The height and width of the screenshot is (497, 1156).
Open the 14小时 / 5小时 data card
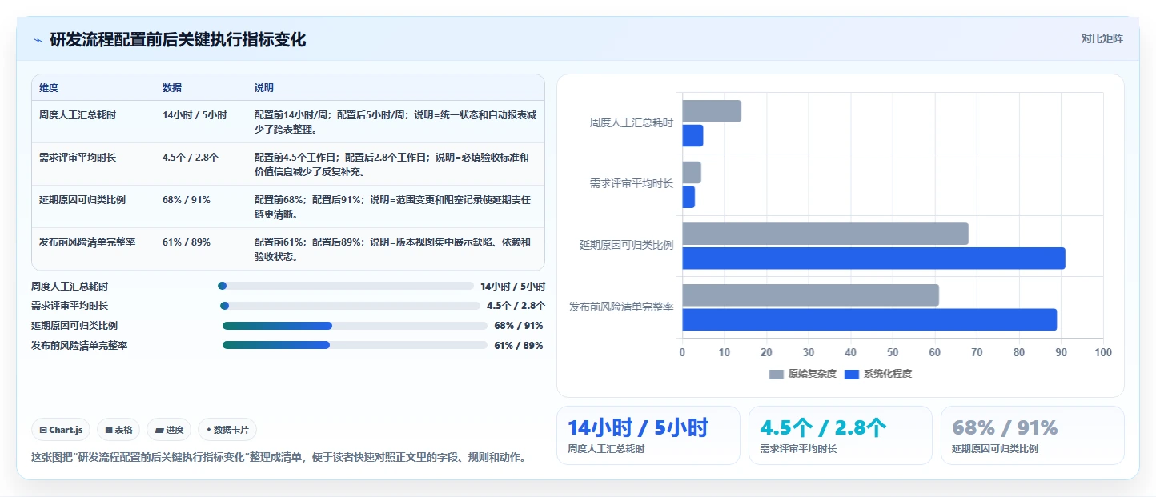[648, 435]
